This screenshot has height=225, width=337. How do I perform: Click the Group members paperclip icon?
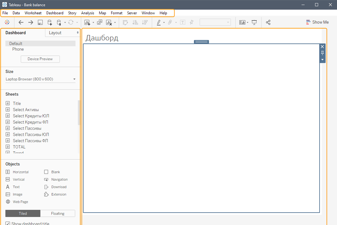pyautogui.click(x=170, y=22)
